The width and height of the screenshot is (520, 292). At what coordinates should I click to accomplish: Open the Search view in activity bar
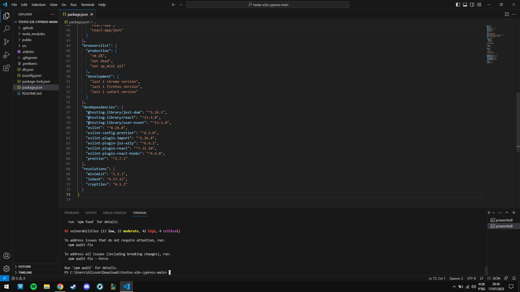[x=6, y=29]
